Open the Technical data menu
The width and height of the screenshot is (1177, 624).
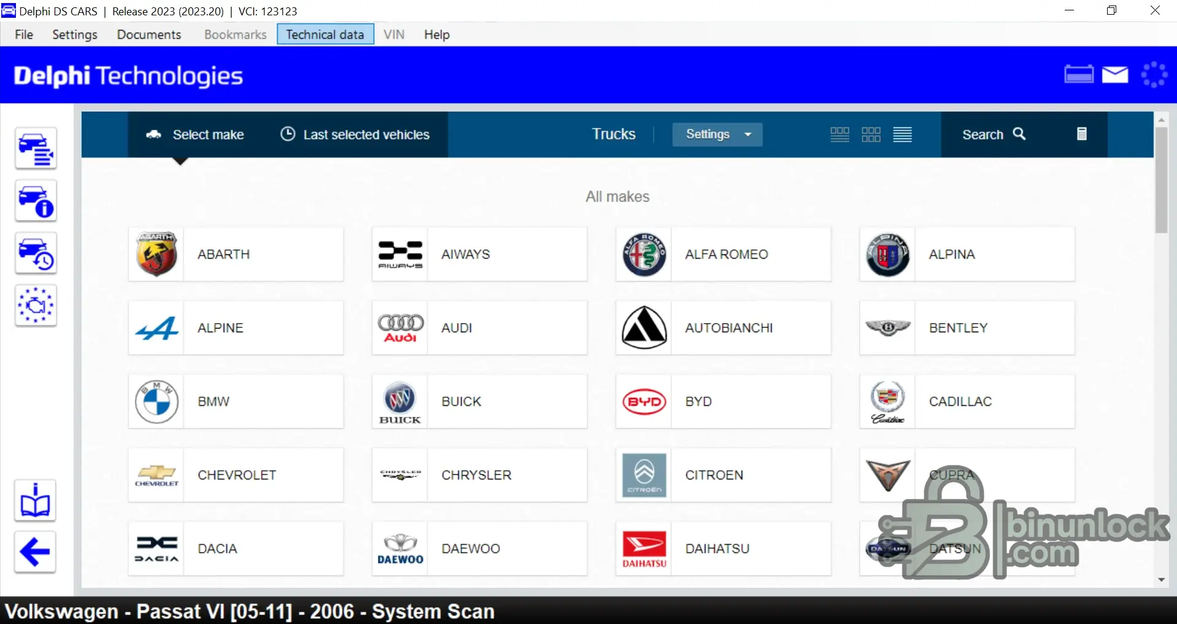tap(325, 34)
